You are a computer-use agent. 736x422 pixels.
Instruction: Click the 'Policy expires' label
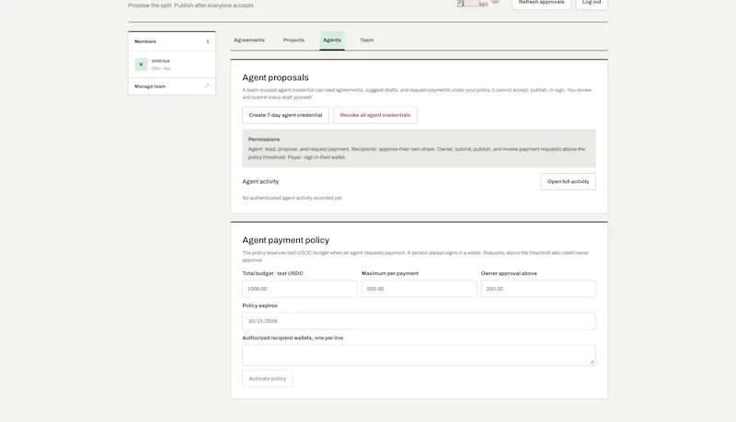[x=259, y=306]
